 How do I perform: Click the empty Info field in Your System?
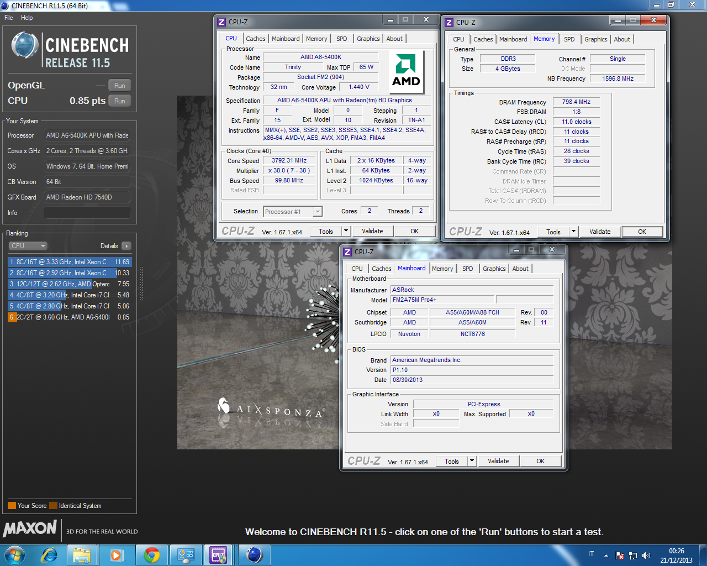coord(87,213)
